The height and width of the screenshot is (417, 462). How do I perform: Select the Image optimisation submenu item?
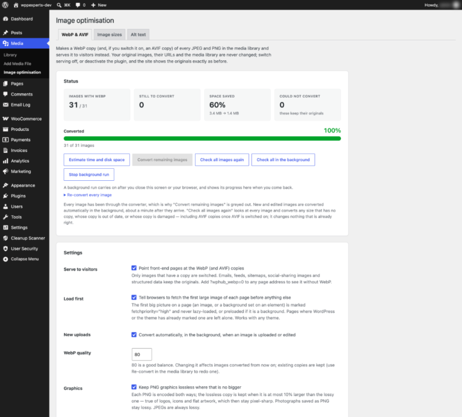(22, 72)
